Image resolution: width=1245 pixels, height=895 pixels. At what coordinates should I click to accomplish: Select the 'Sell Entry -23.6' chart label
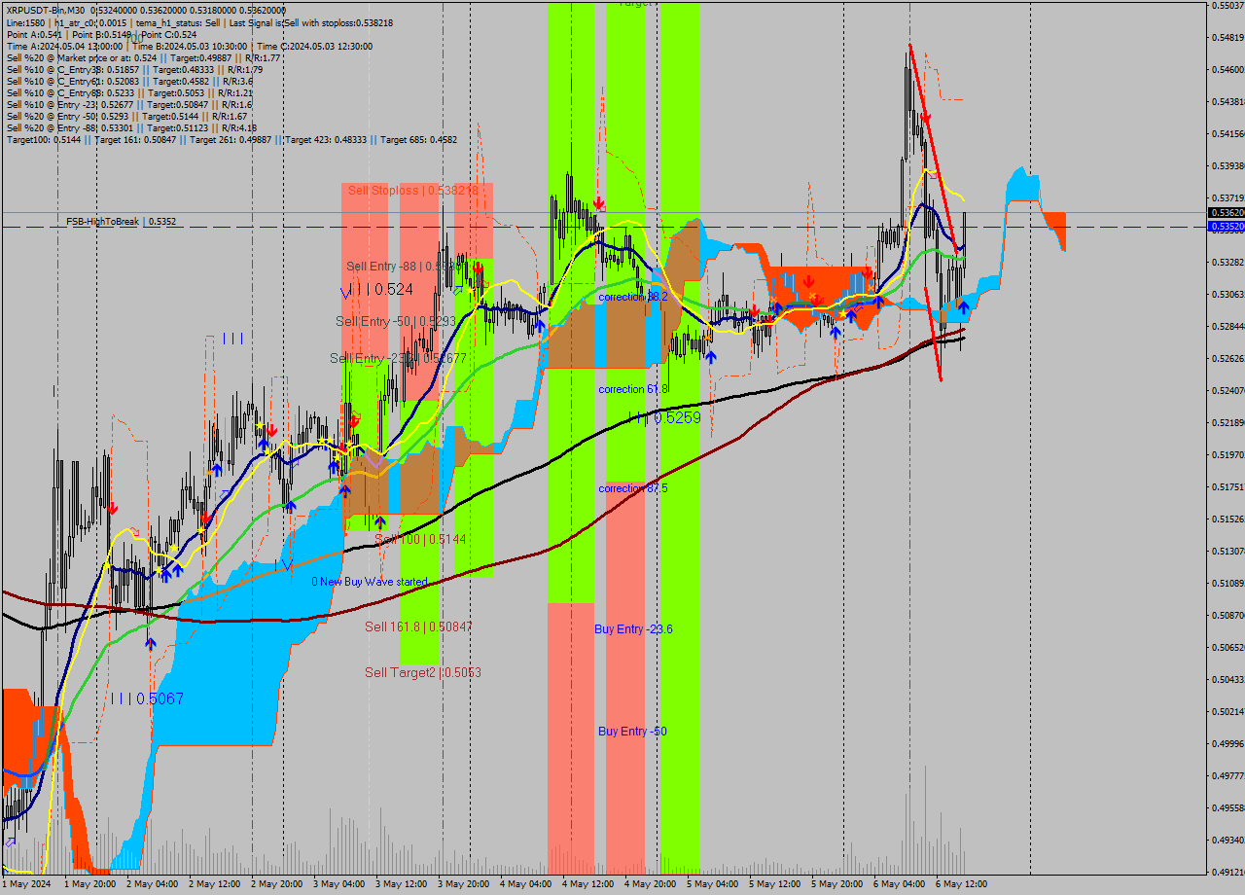[x=398, y=358]
